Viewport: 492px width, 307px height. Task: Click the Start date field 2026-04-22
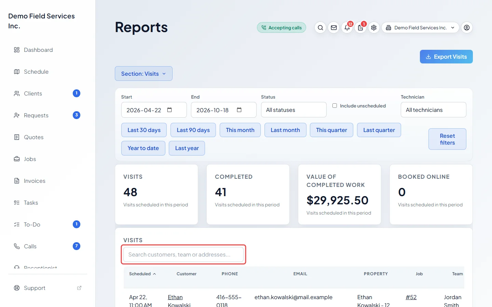click(154, 110)
